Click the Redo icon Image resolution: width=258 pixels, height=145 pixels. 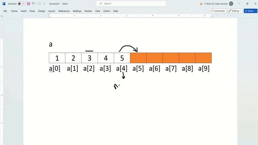point(40,4)
